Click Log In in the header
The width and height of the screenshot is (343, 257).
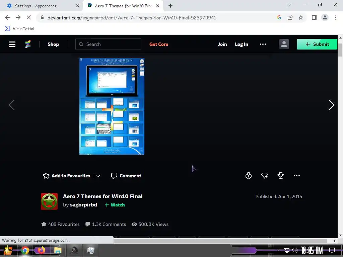click(241, 44)
